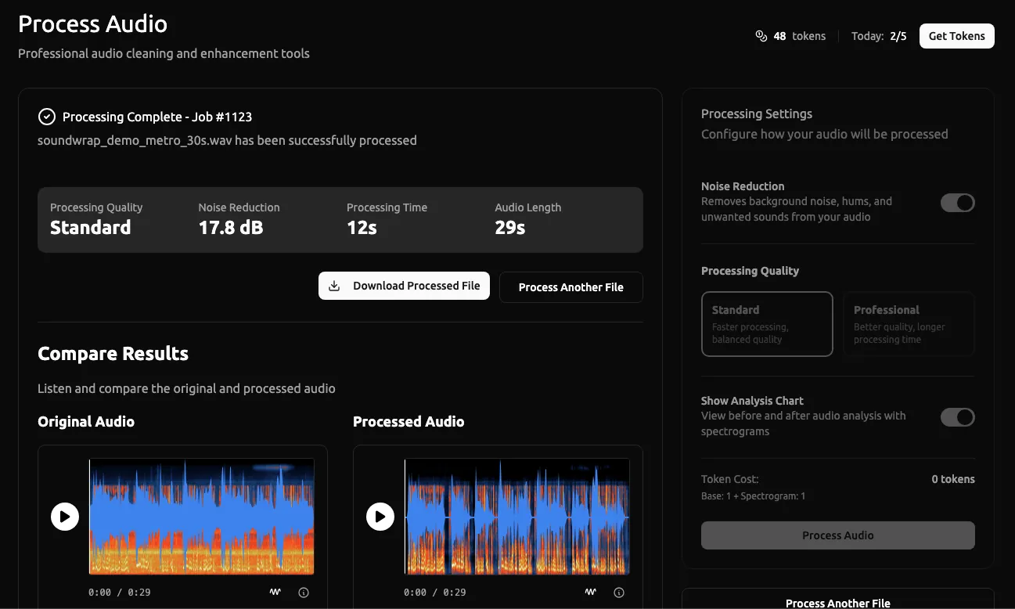Viewport: 1015px width, 609px height.
Task: Click the "Token Cost:" label
Action: (730, 479)
